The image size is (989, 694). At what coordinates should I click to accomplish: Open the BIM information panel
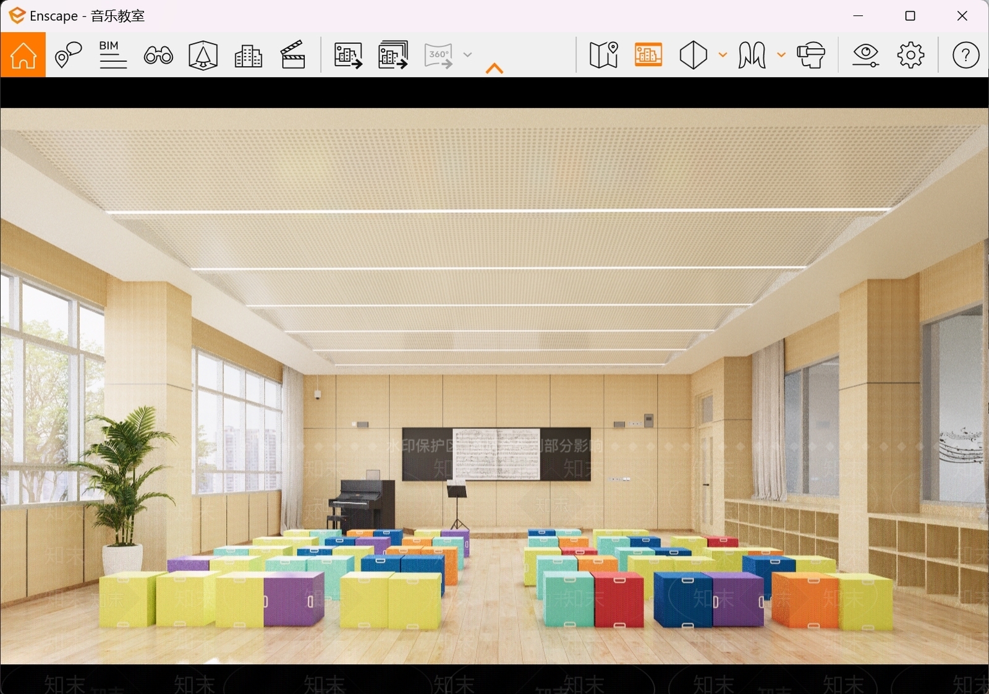113,55
